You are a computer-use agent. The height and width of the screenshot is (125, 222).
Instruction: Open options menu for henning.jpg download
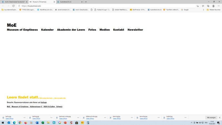[x=132, y=117]
